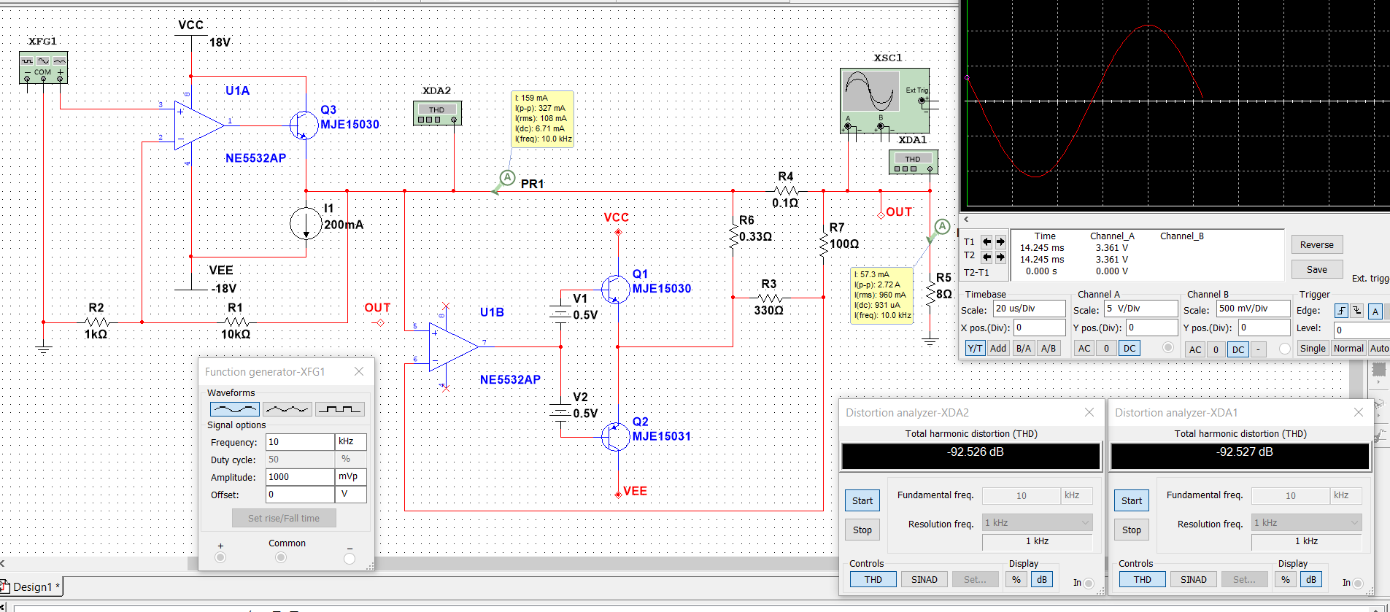The image size is (1390, 612).
Task: Close the Distortion analyzer-XDA2 window
Action: (x=1089, y=412)
